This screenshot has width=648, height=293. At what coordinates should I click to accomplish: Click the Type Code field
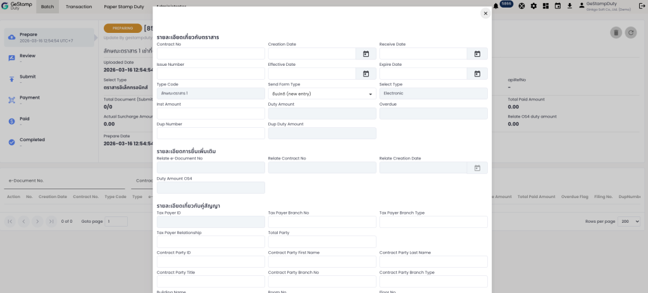tap(211, 94)
